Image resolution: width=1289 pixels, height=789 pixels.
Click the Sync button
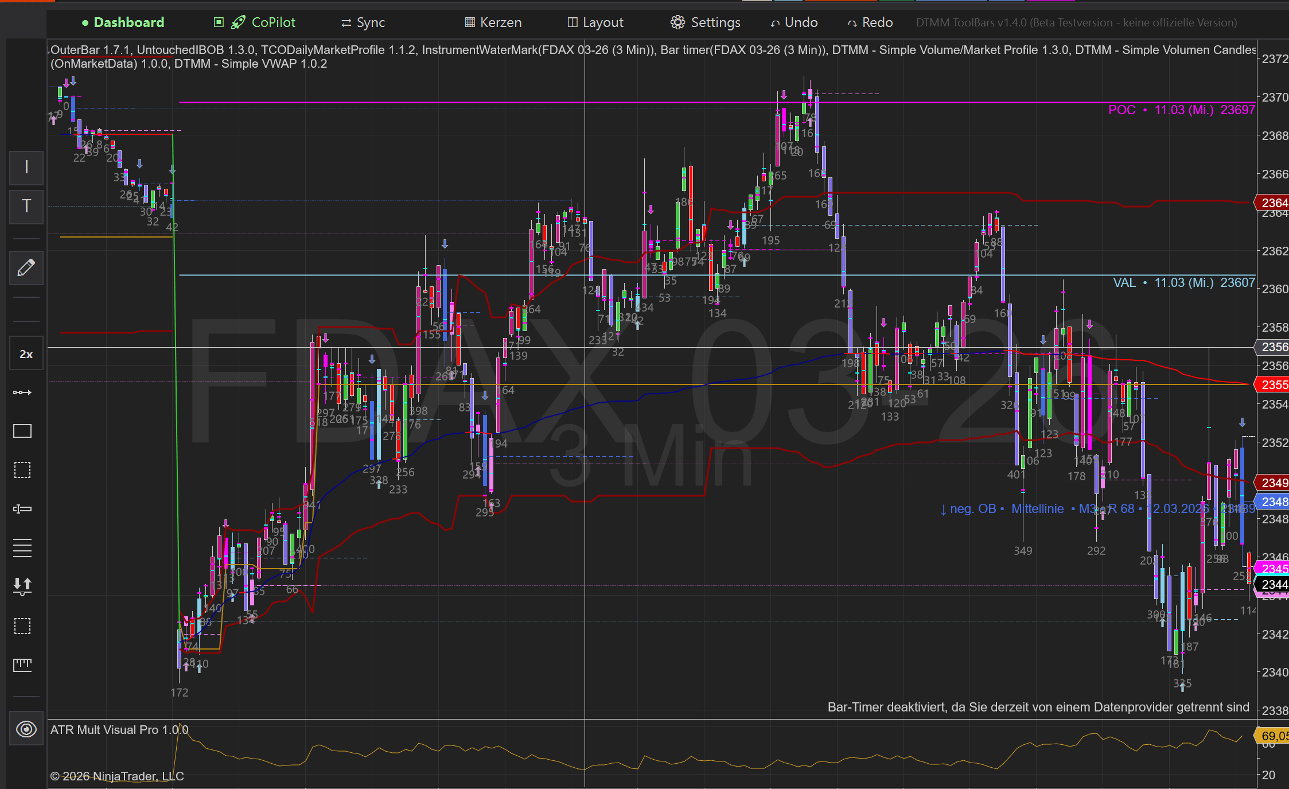(x=363, y=23)
